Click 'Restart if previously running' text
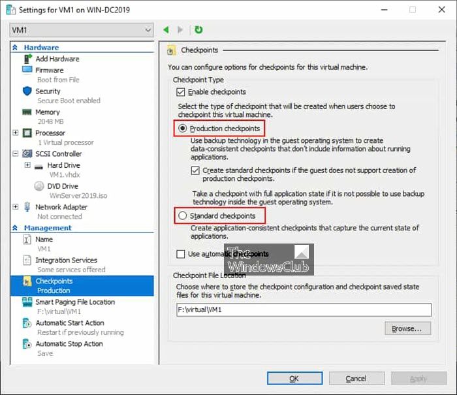Image resolution: width=457 pixels, height=395 pixels. tap(80, 332)
